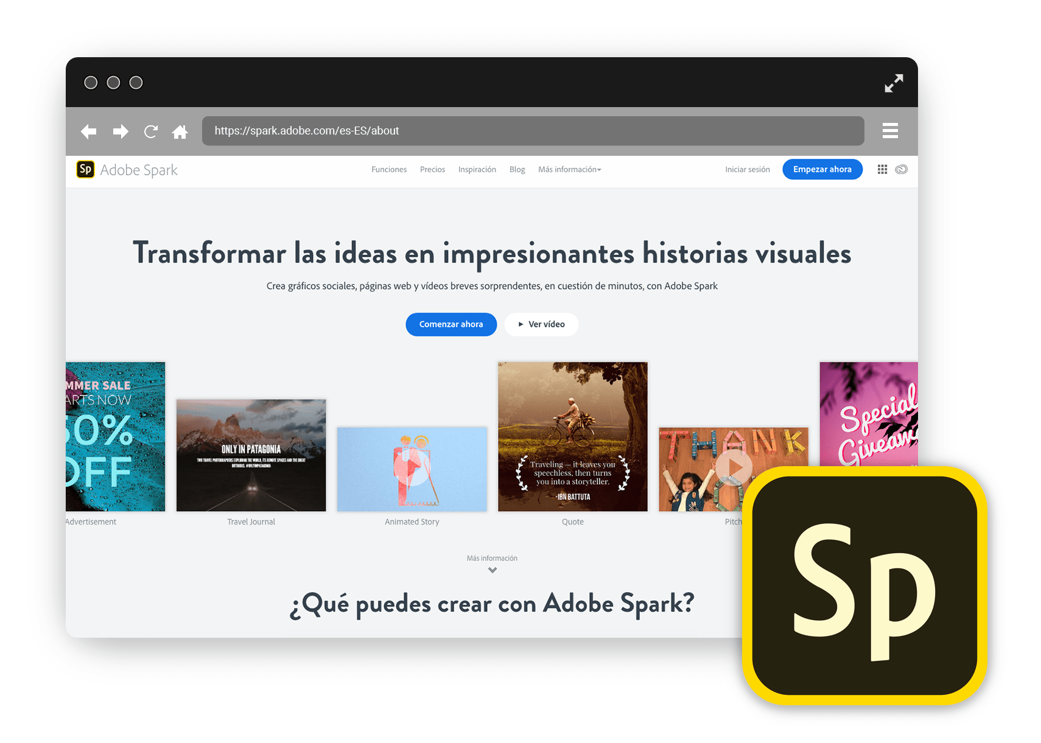Screen dimensions: 1041x743
Task: Click the Comenzar ahora button
Action: point(451,324)
